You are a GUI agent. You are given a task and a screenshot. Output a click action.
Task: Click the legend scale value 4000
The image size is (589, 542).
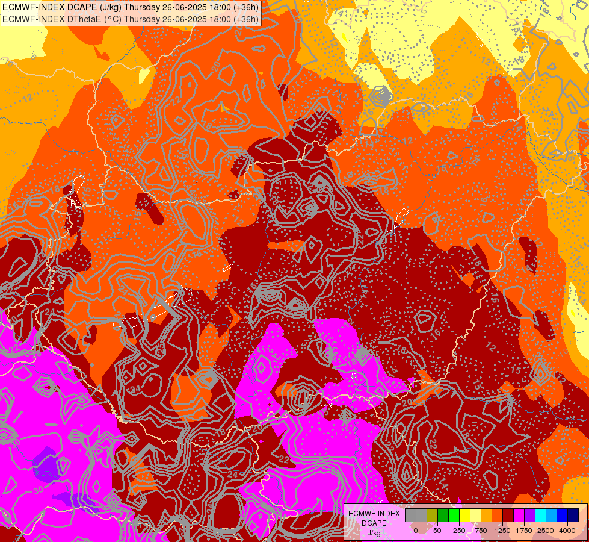[567, 531]
